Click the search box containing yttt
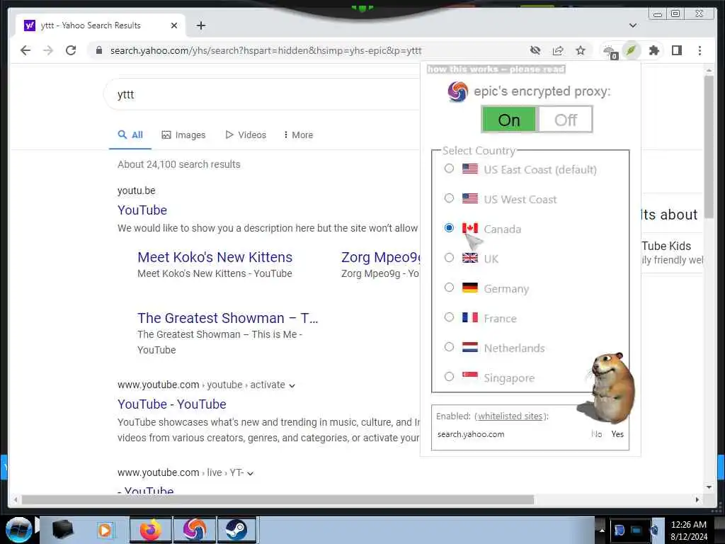Viewport: 725px width, 544px height. point(263,94)
